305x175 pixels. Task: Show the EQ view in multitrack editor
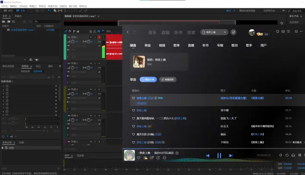[x=78, y=31]
